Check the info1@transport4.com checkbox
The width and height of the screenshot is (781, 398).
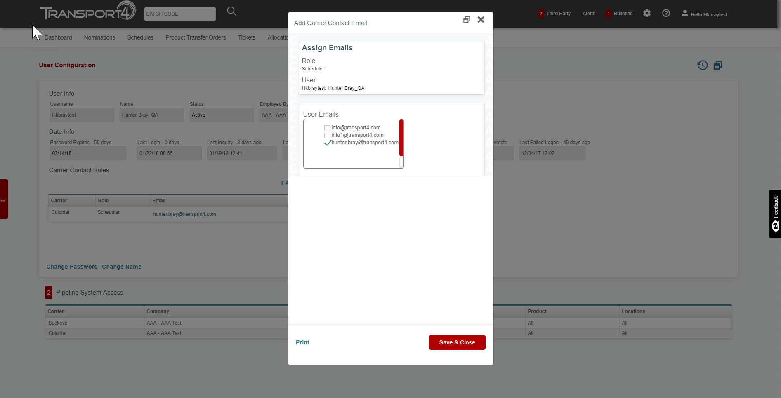pos(327,136)
